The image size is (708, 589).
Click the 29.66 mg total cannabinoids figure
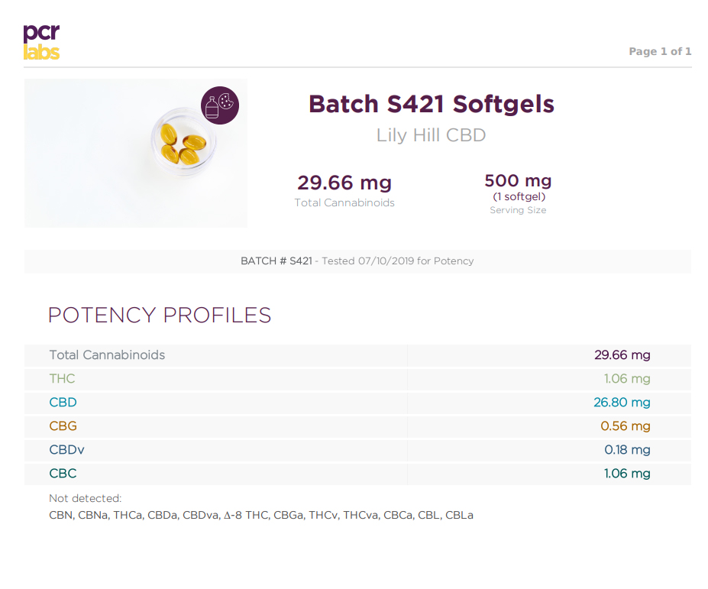click(344, 183)
